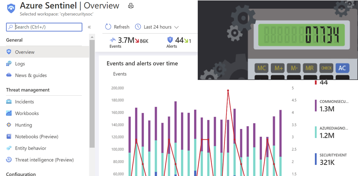
Task: Click the News & guides cloud icon
Action: (x=9, y=75)
